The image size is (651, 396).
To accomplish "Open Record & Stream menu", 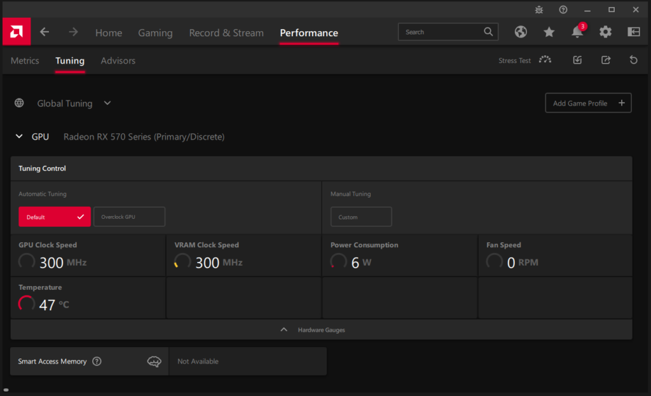I will click(x=226, y=32).
